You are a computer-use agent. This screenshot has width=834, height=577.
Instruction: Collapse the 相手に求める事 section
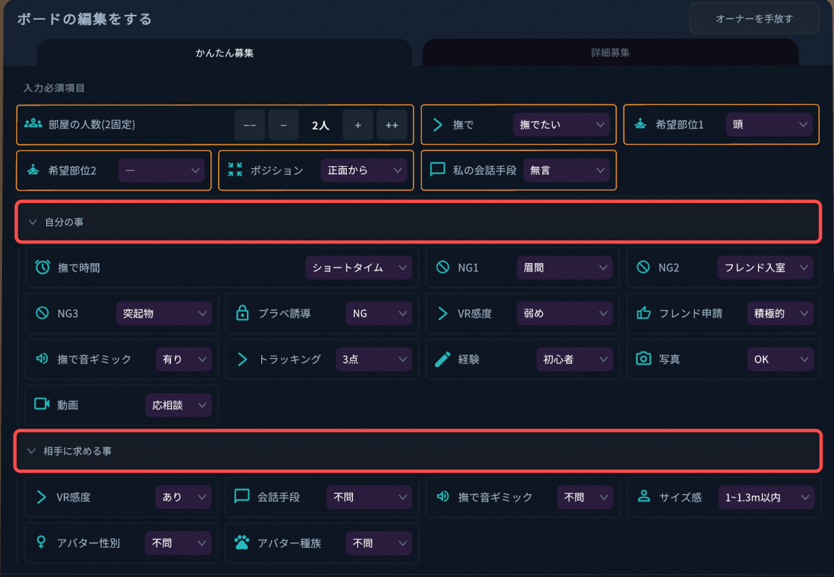[x=418, y=451]
